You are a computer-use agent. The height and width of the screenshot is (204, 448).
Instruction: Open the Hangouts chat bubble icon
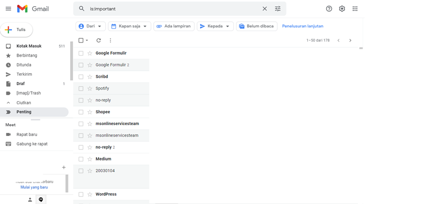tap(41, 200)
